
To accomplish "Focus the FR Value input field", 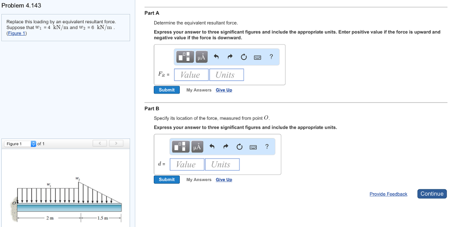I will click(191, 75).
